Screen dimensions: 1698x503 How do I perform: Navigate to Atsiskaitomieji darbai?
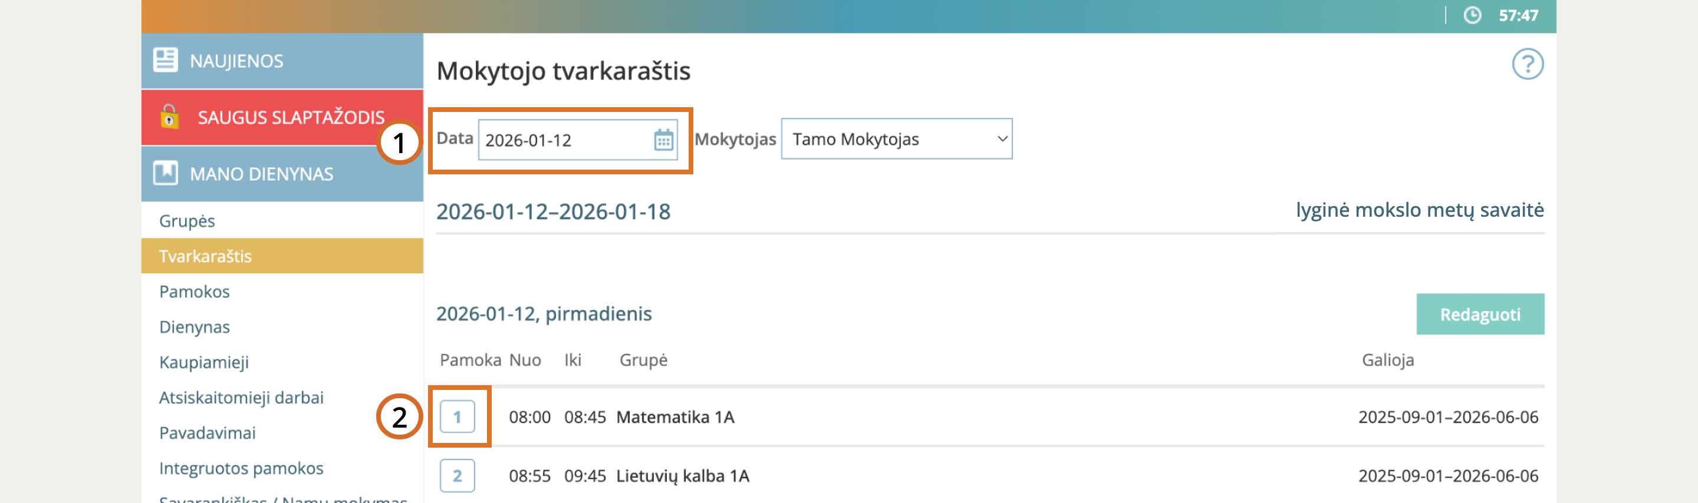[241, 398]
